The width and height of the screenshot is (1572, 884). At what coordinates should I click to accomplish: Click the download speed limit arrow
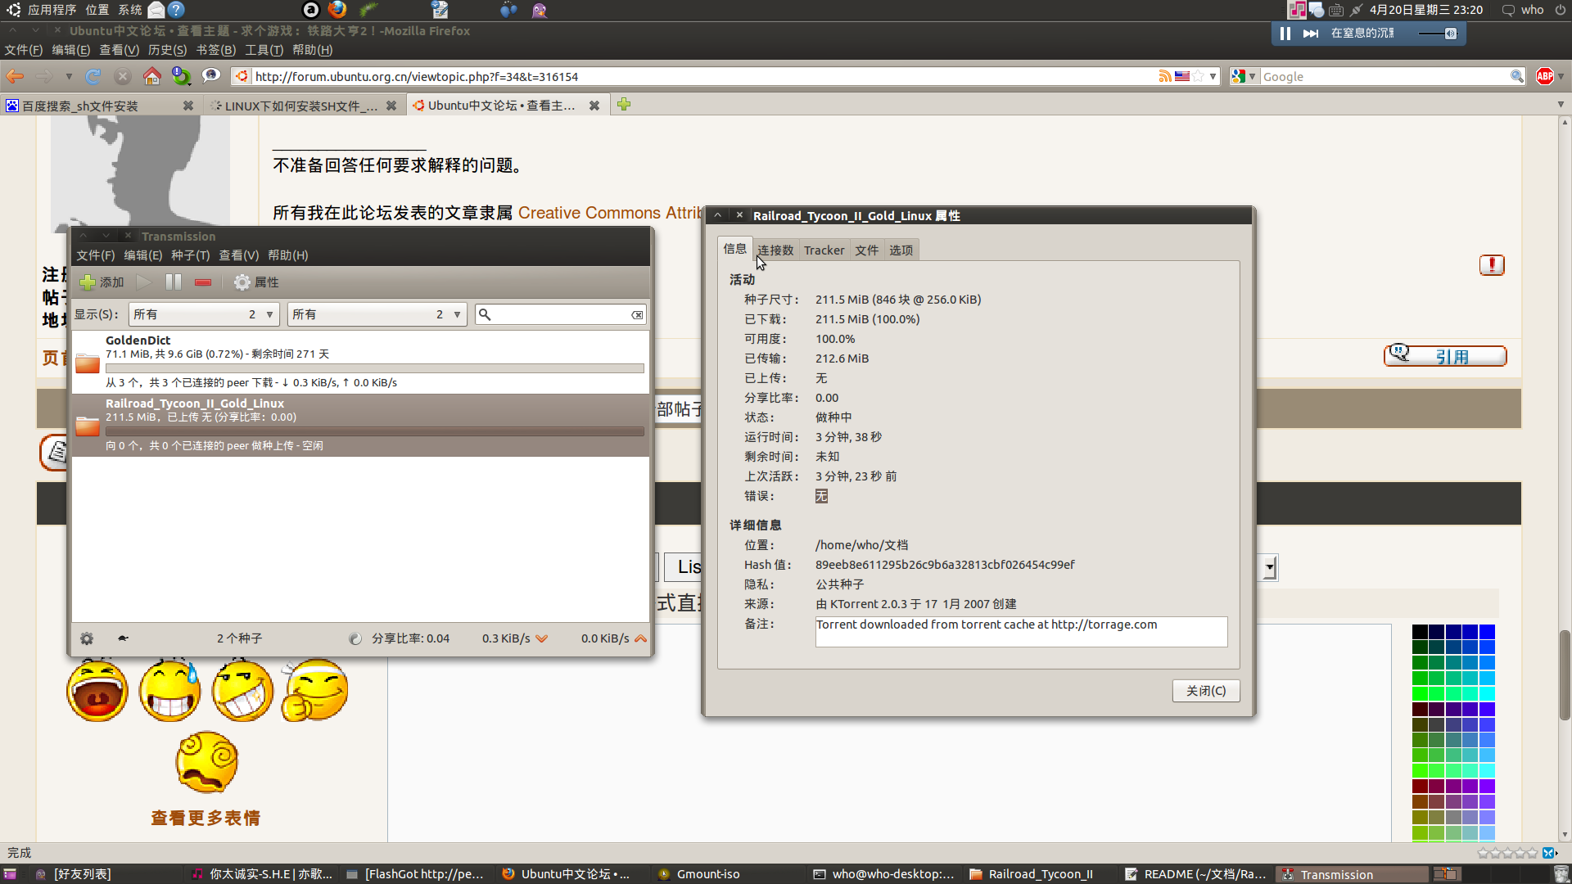click(542, 638)
